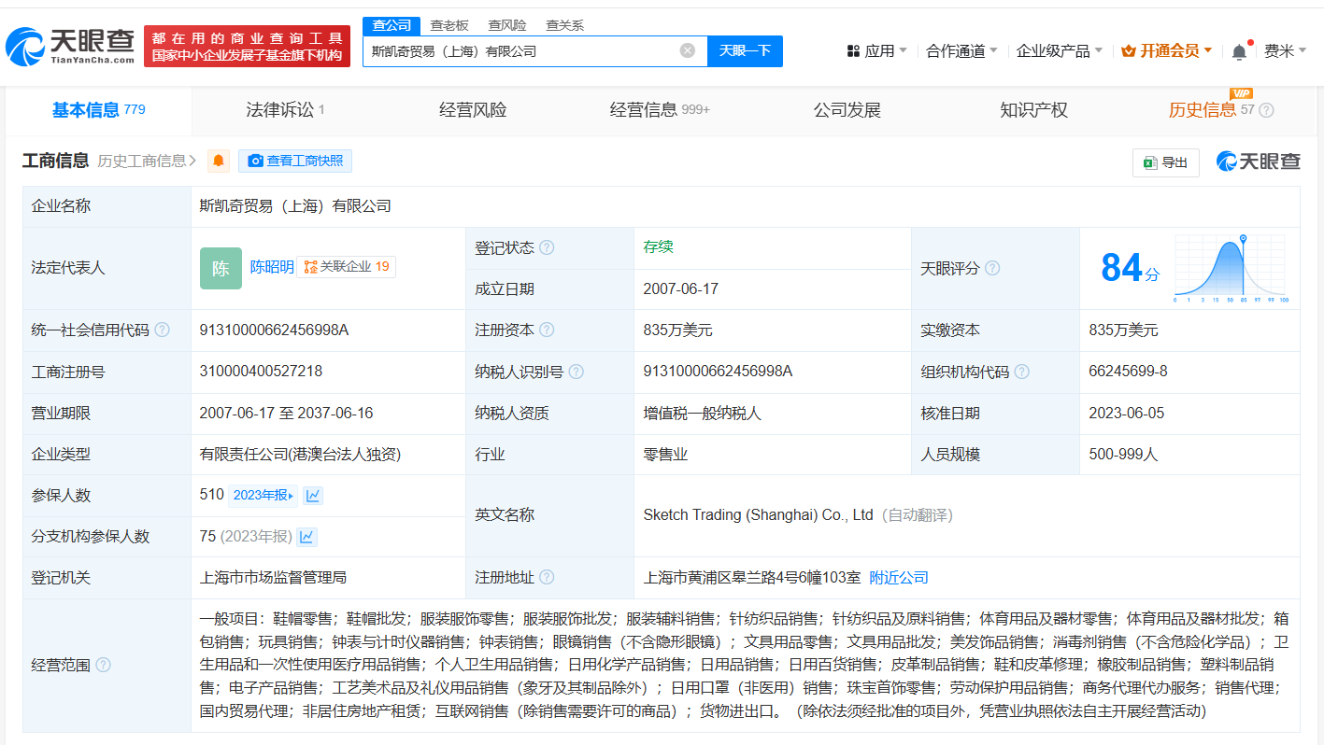Screen dimensions: 1324x745
Task: Click the orange alert bell beside 历史工商信息
Action: click(219, 161)
